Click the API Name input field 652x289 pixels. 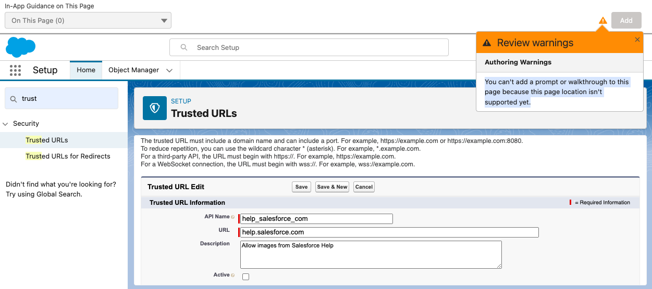click(316, 219)
